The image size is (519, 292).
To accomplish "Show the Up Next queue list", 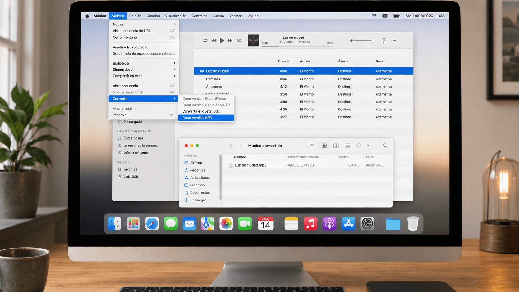I will pos(394,41).
